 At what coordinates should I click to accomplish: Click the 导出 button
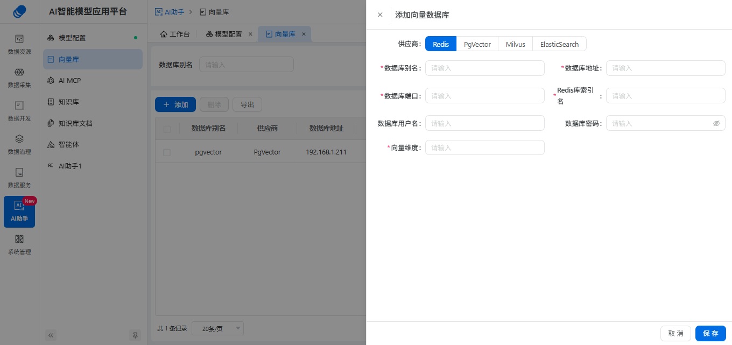pos(247,104)
